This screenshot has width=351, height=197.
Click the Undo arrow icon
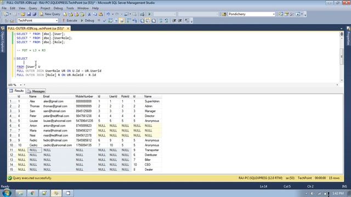click(x=108, y=14)
